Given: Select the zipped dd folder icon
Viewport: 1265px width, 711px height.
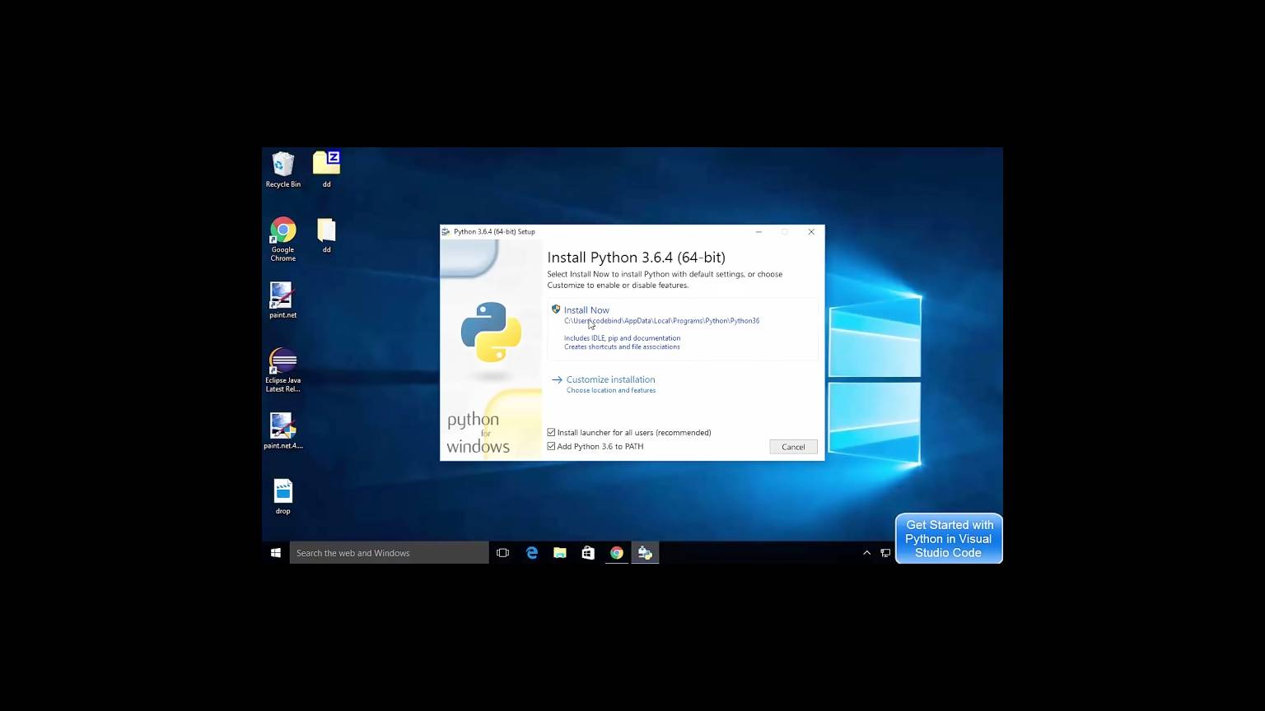Looking at the screenshot, I should (x=326, y=170).
